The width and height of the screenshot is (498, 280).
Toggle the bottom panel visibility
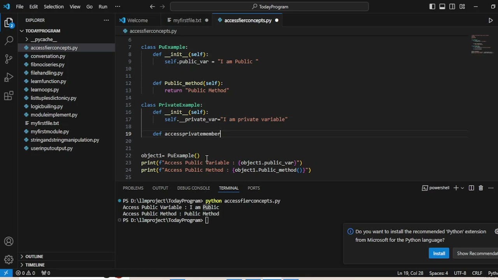click(x=442, y=7)
